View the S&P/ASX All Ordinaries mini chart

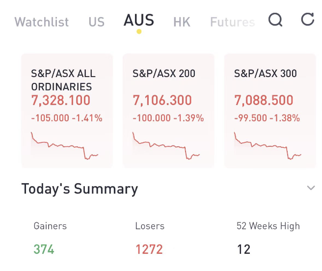pos(65,146)
